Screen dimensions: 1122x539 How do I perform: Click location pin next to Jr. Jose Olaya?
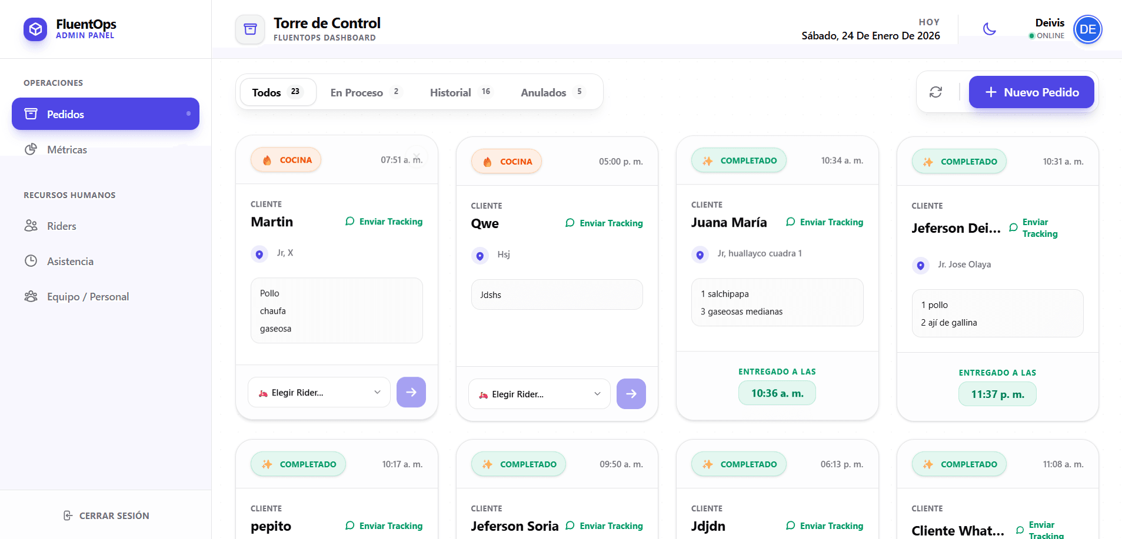point(920,265)
